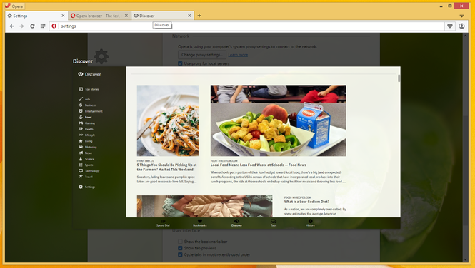This screenshot has width=475, height=268.
Task: Click the Arts brush icon
Action: [x=81, y=99]
